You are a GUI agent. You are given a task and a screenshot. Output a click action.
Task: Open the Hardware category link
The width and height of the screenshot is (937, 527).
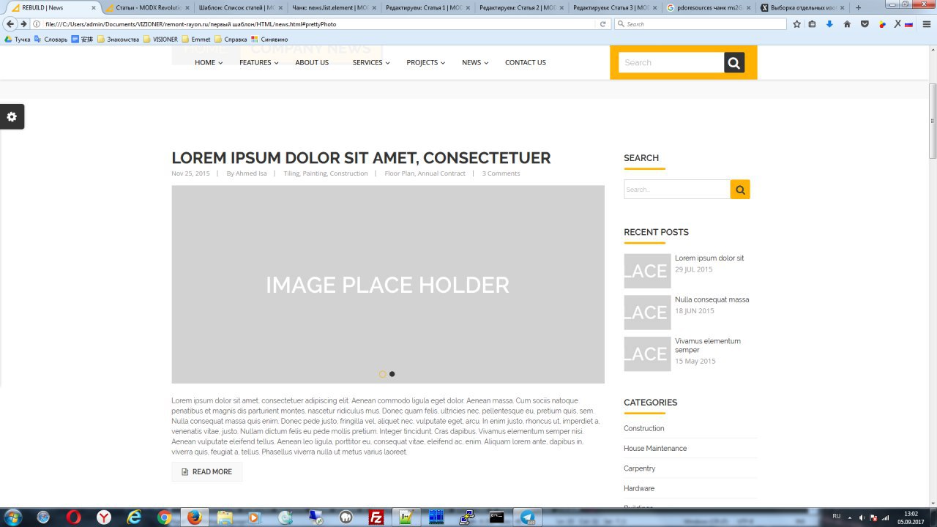639,488
